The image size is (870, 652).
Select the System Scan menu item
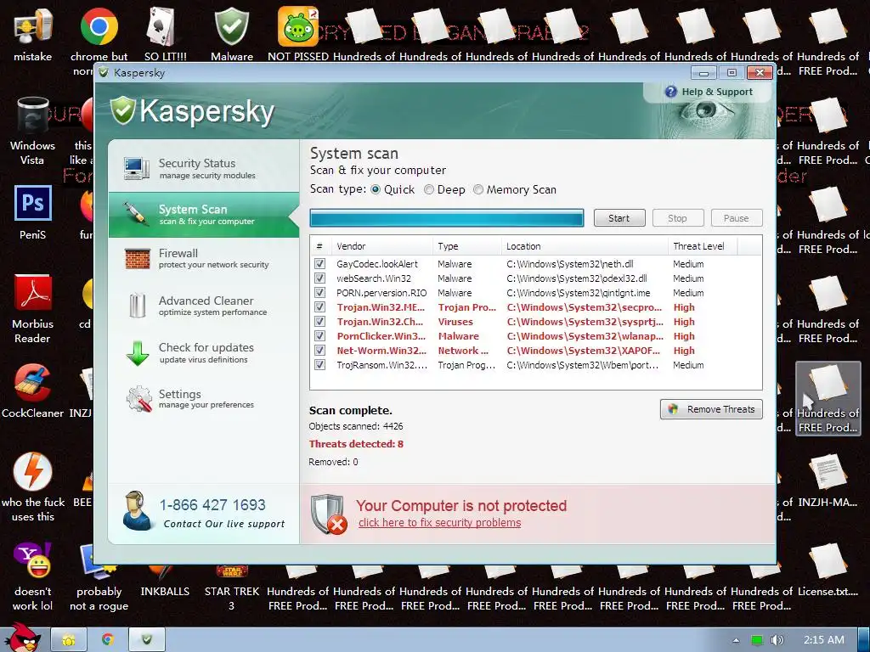tap(204, 215)
